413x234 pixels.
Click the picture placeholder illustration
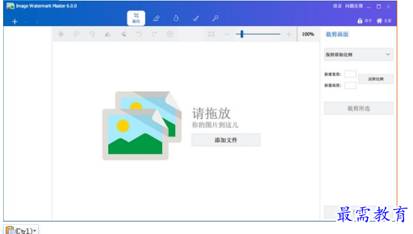coord(141,125)
